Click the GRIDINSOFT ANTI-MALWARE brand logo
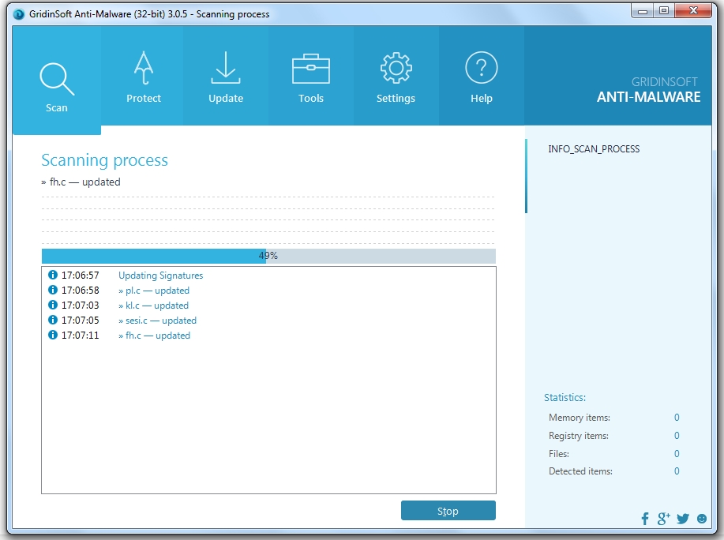The height and width of the screenshot is (540, 724). pyautogui.click(x=649, y=90)
